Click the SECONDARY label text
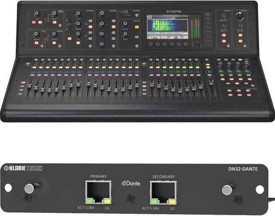 tap(164, 177)
